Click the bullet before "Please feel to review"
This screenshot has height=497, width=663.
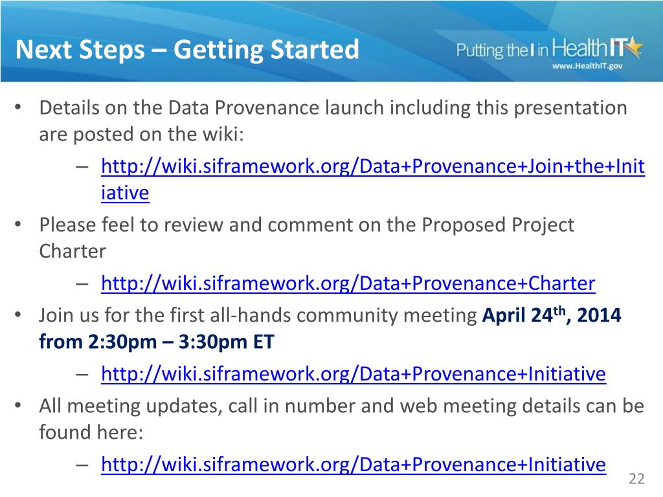click(17, 223)
